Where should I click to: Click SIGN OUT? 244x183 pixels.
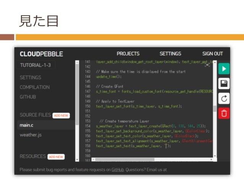pyautogui.click(x=212, y=53)
